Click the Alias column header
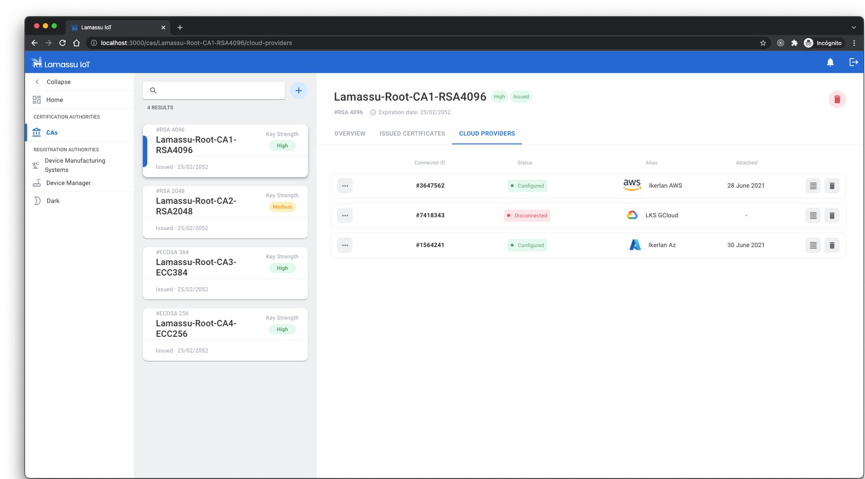 point(651,163)
